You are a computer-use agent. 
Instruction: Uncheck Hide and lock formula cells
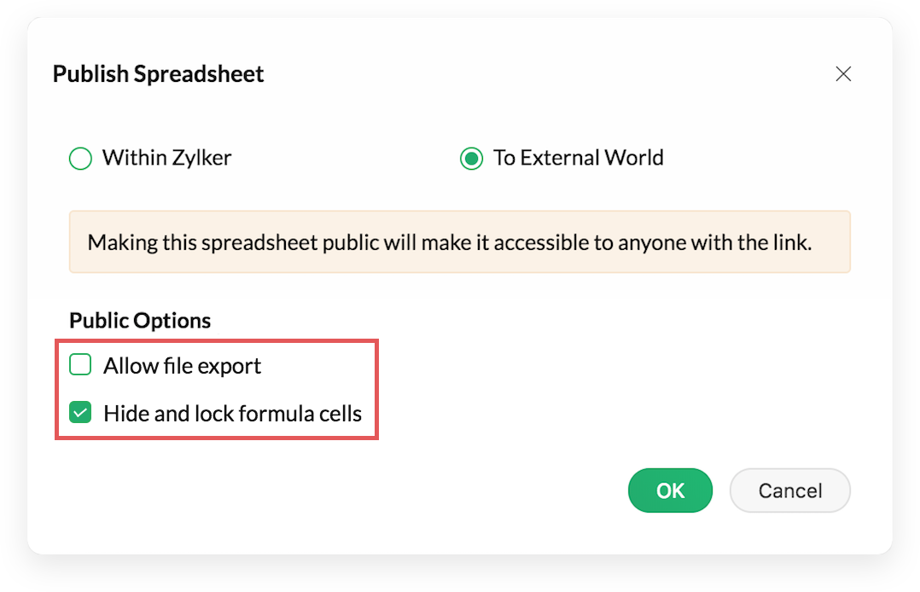click(x=80, y=414)
